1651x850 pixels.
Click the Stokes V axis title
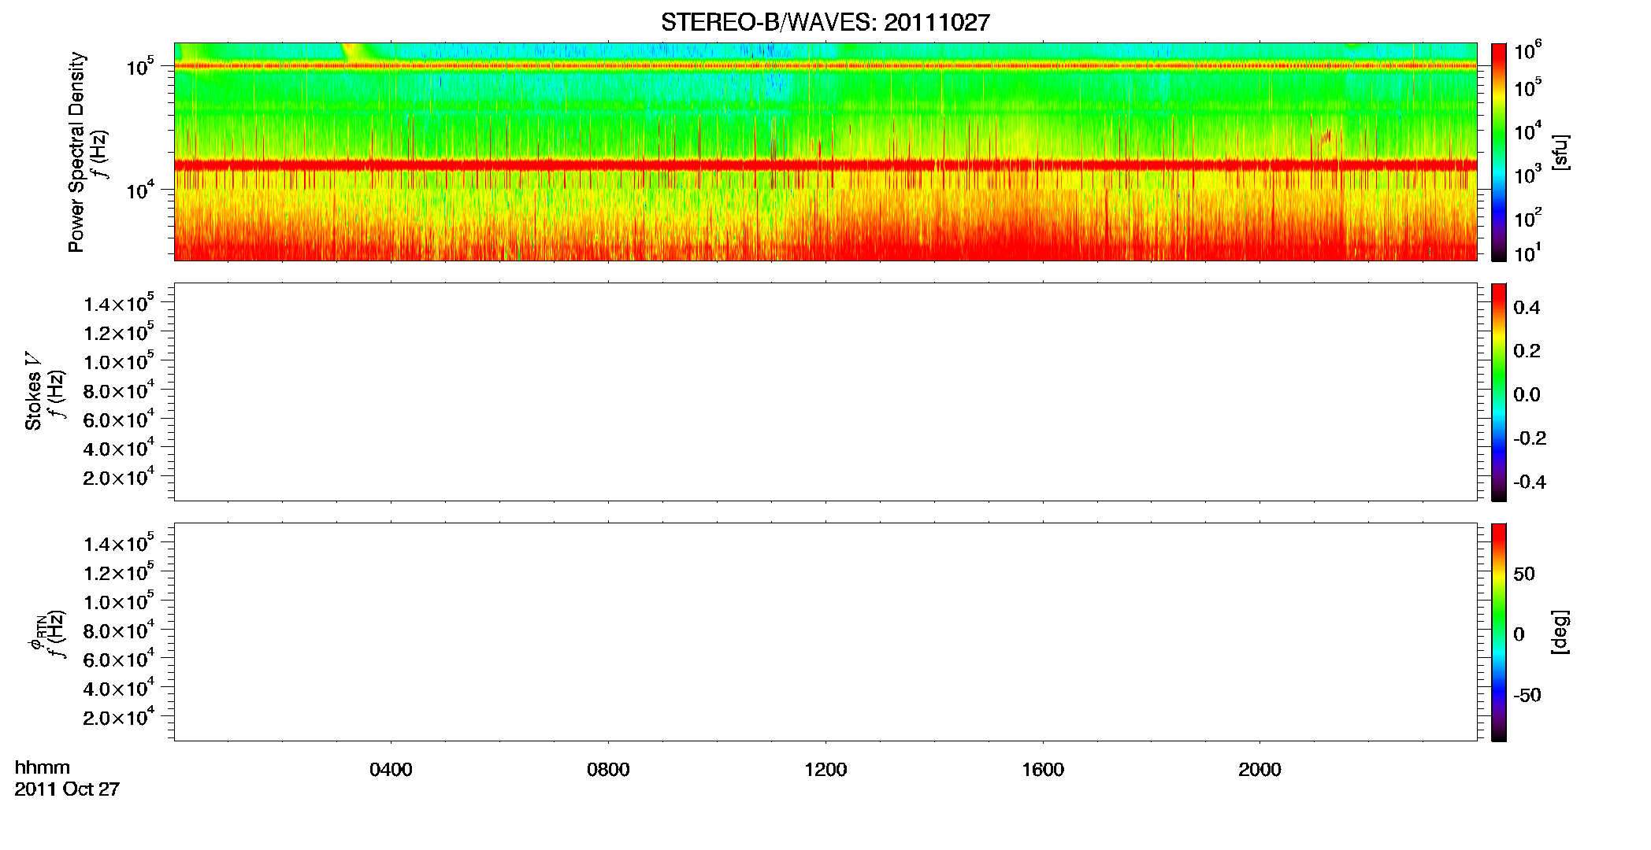click(x=33, y=392)
